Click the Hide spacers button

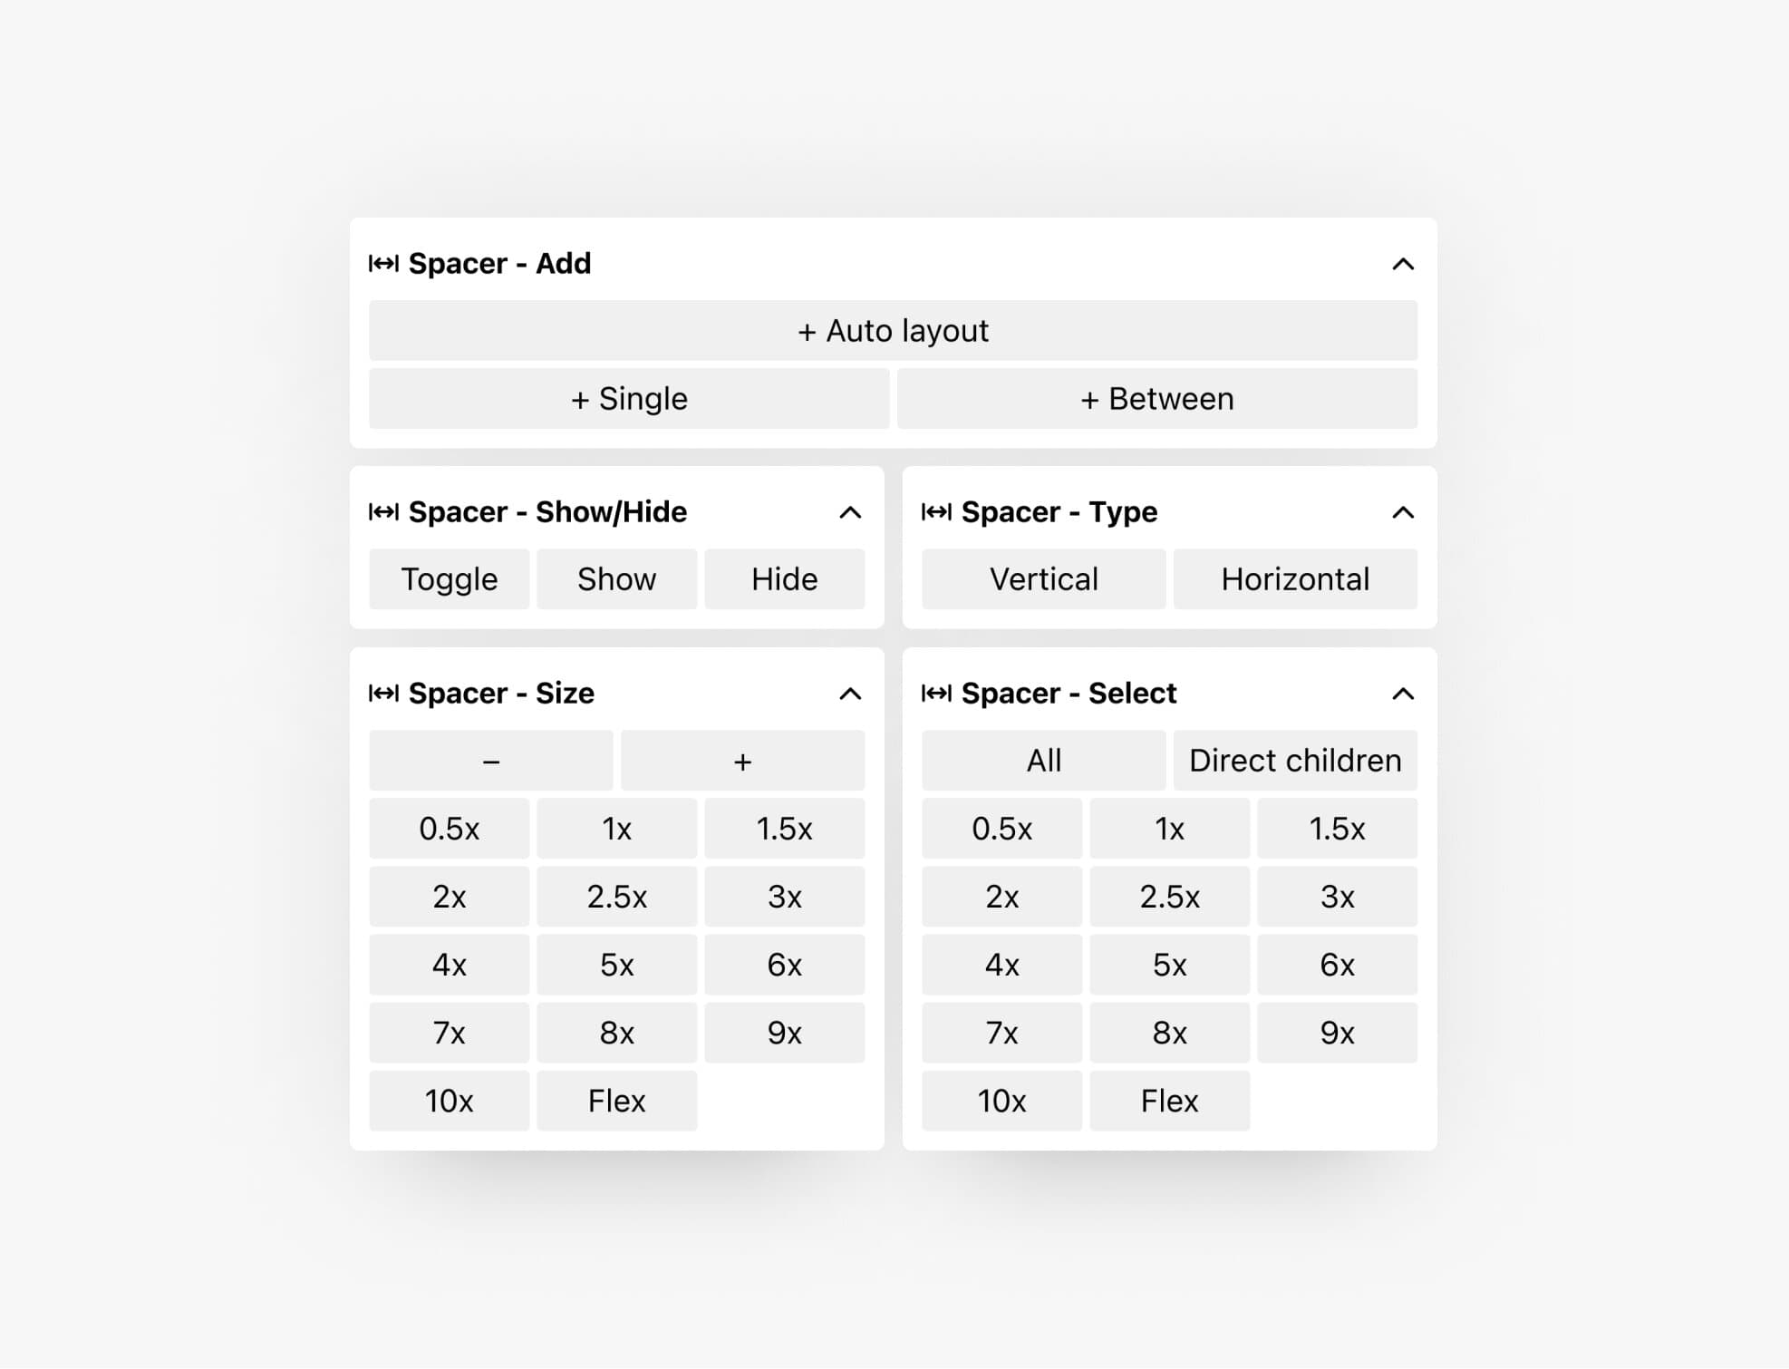tap(785, 579)
